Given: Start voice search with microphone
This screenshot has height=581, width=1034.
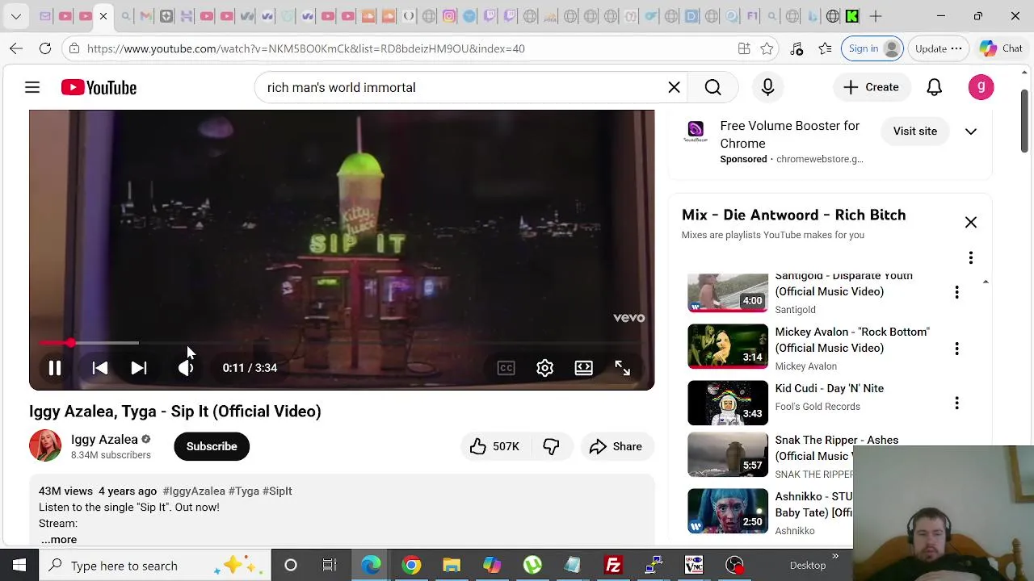Looking at the screenshot, I should pyautogui.click(x=767, y=87).
